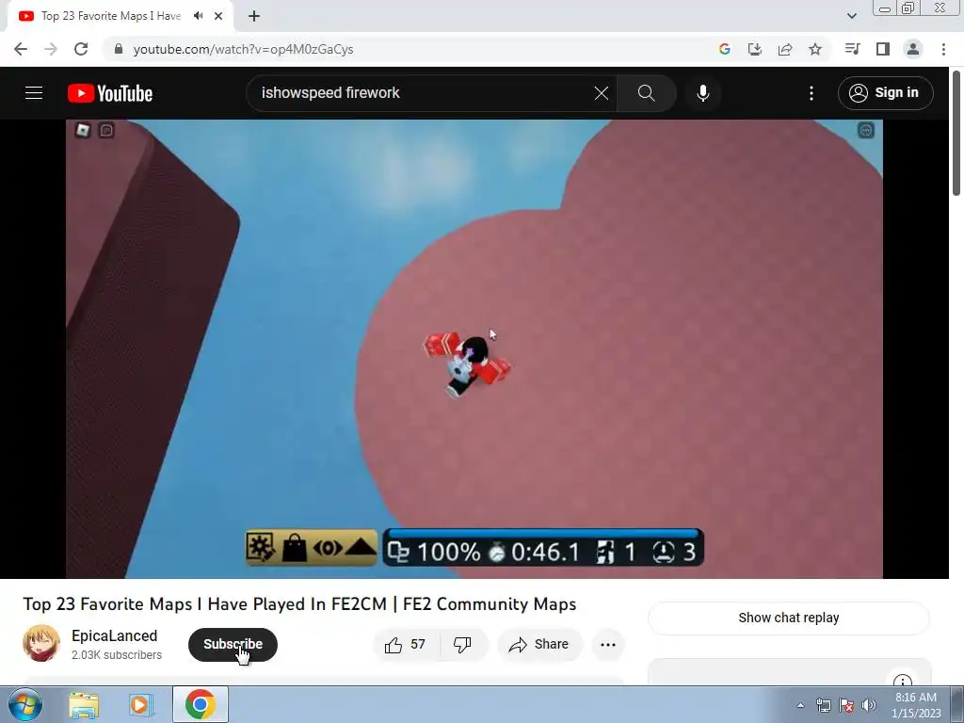This screenshot has width=964, height=723.
Task: Click the Sign in button
Action: click(x=885, y=93)
